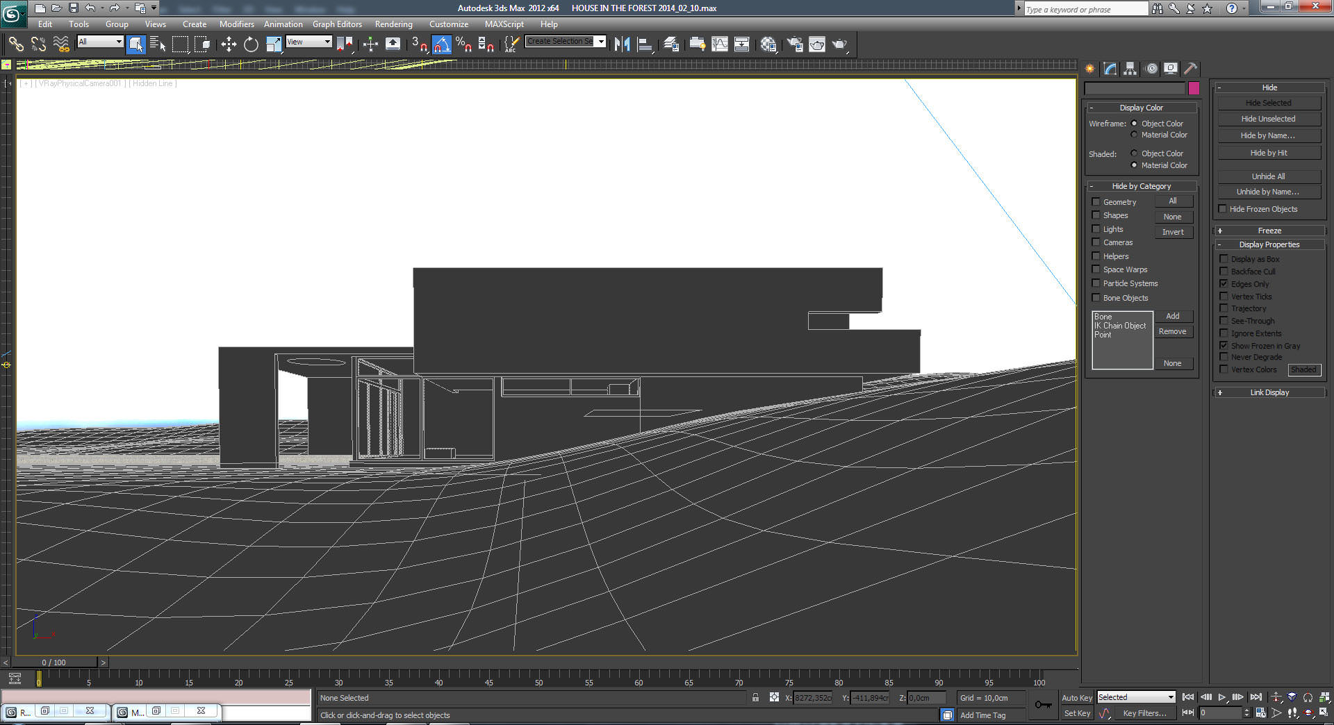The height and width of the screenshot is (725, 1334).
Task: Check the Cameras hide category box
Action: (1096, 242)
